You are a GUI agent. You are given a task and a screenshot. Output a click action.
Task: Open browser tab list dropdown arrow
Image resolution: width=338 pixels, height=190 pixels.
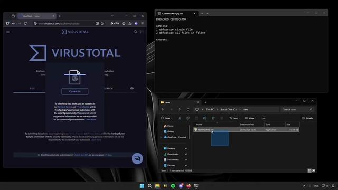pyautogui.click(x=112, y=16)
